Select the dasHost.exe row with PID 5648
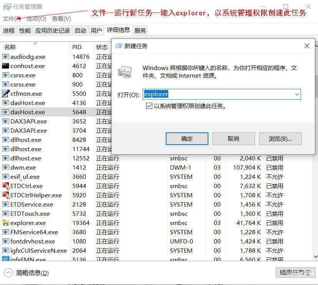Image resolution: width=318 pixels, height=285 pixels. coord(56,112)
